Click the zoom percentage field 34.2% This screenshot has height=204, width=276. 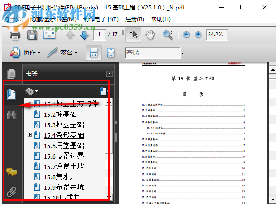click(x=217, y=35)
